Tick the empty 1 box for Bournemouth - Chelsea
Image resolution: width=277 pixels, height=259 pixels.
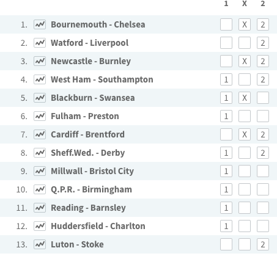[x=226, y=24]
